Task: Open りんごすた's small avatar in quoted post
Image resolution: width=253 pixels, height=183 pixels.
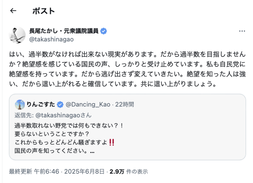Action: pyautogui.click(x=20, y=105)
